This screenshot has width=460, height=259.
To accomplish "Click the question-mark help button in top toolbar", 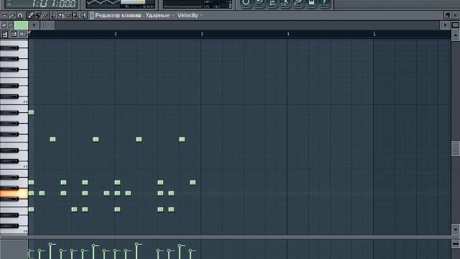I will pyautogui.click(x=324, y=3).
